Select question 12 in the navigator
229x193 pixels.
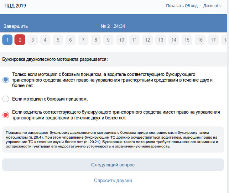147,40
